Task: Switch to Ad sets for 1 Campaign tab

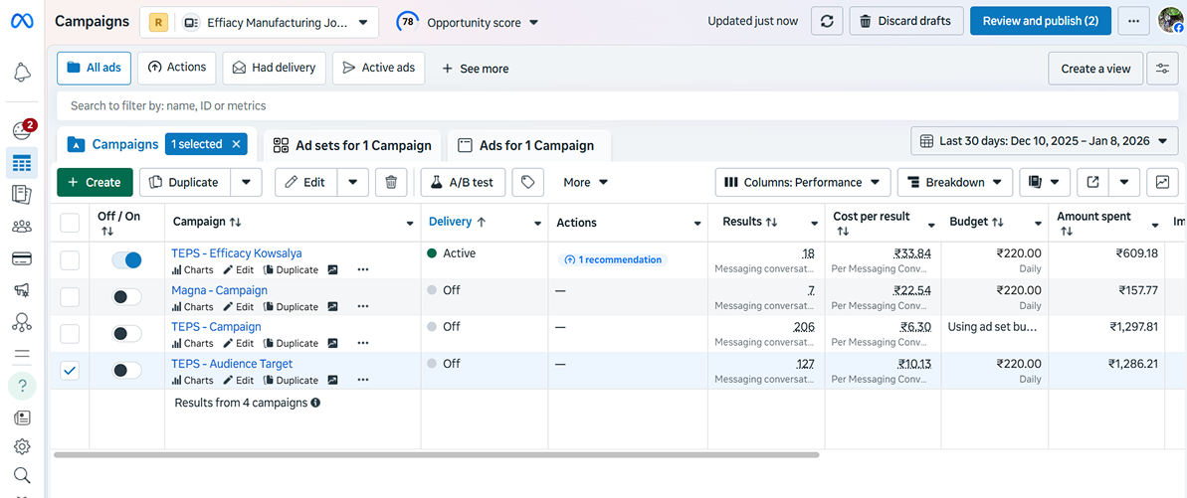Action: tap(352, 145)
